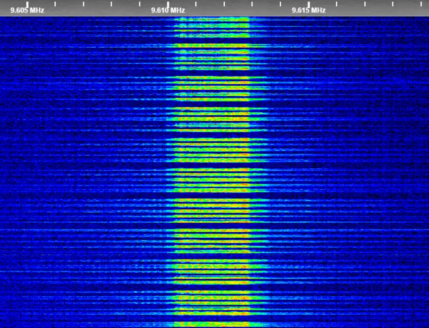Select first tick left of 9.610 MHz

tap(139, 4)
